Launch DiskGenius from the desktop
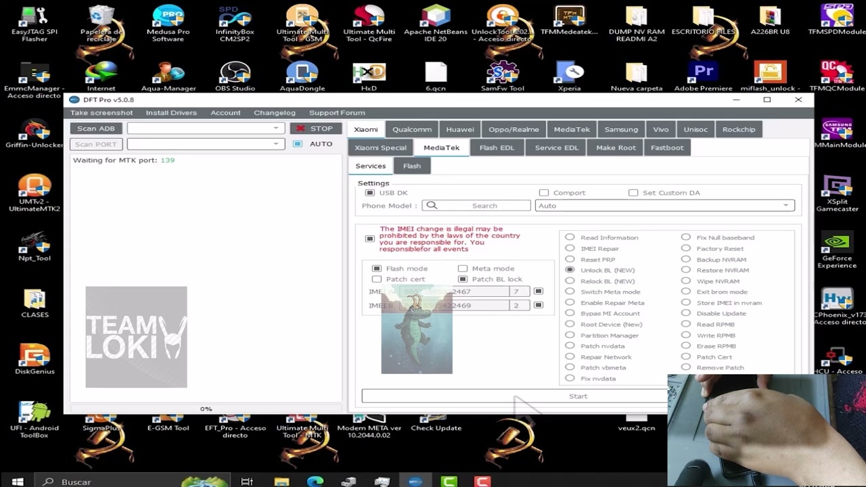Viewport: 866px width, 487px height. 35,360
